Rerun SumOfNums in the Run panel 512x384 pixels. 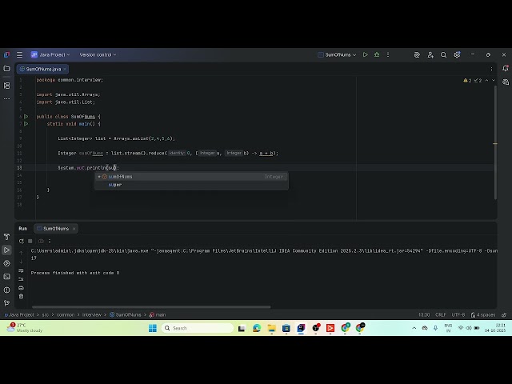[x=22, y=242]
